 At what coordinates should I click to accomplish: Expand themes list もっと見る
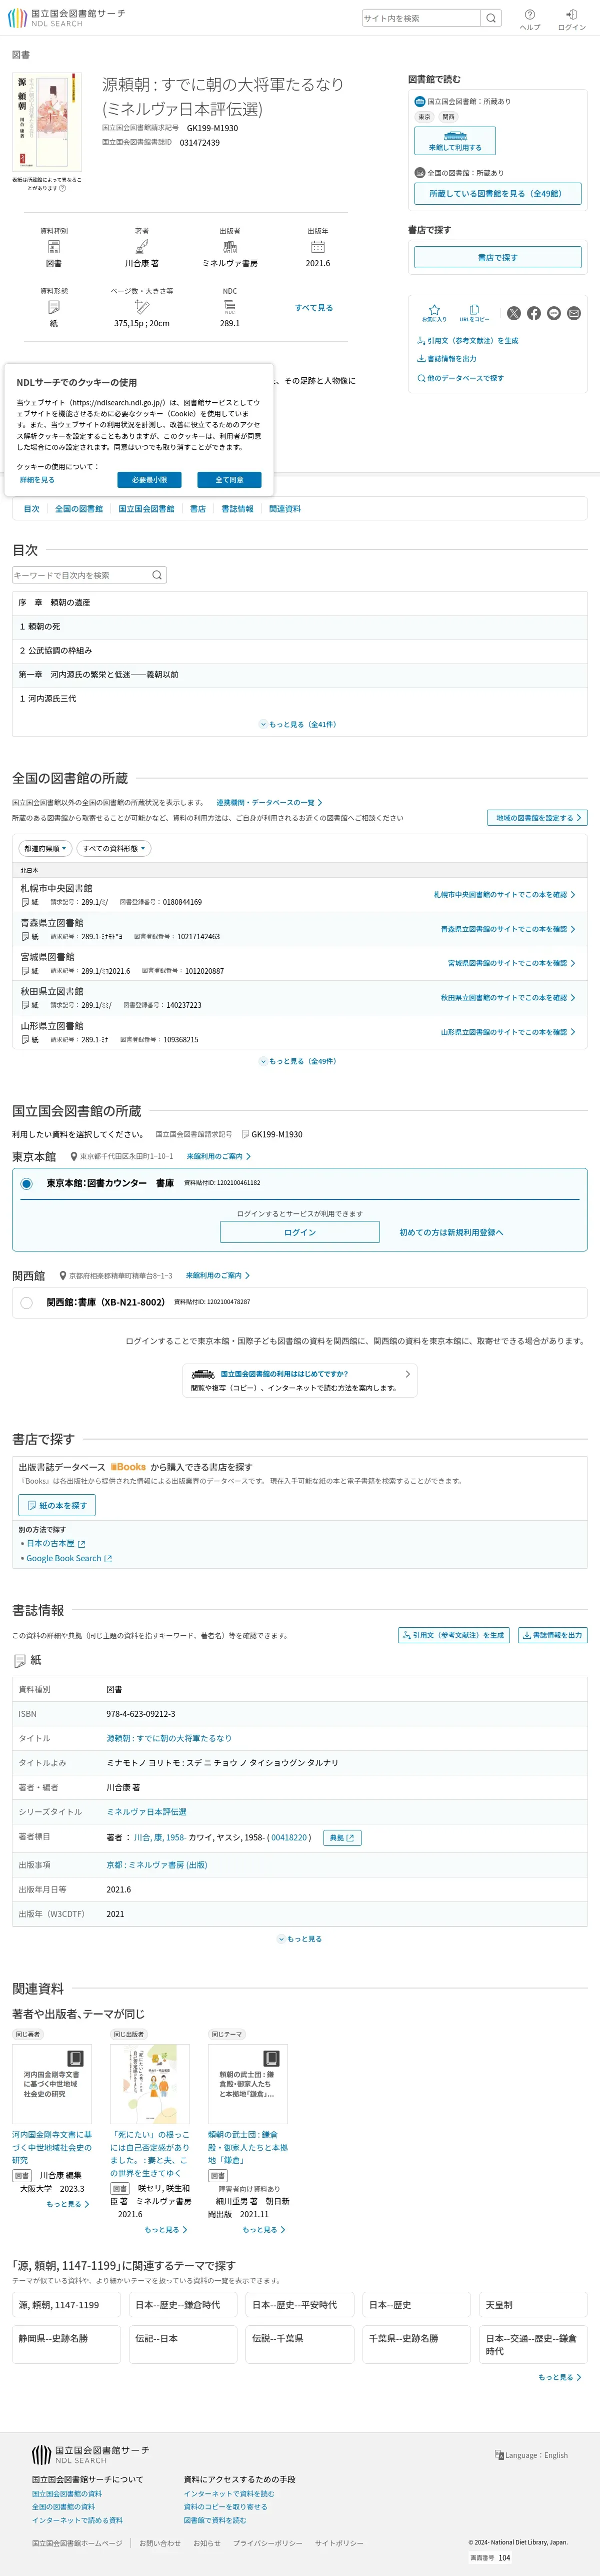coord(559,2377)
